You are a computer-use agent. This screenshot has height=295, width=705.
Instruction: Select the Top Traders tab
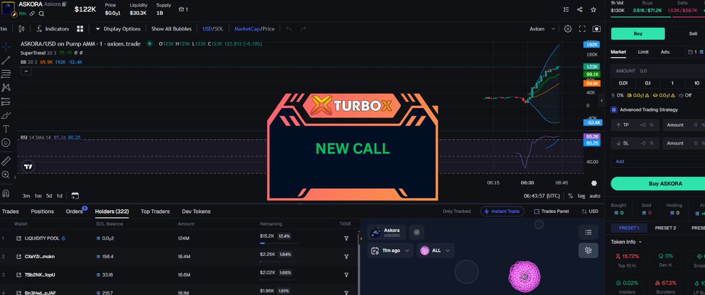tap(155, 211)
